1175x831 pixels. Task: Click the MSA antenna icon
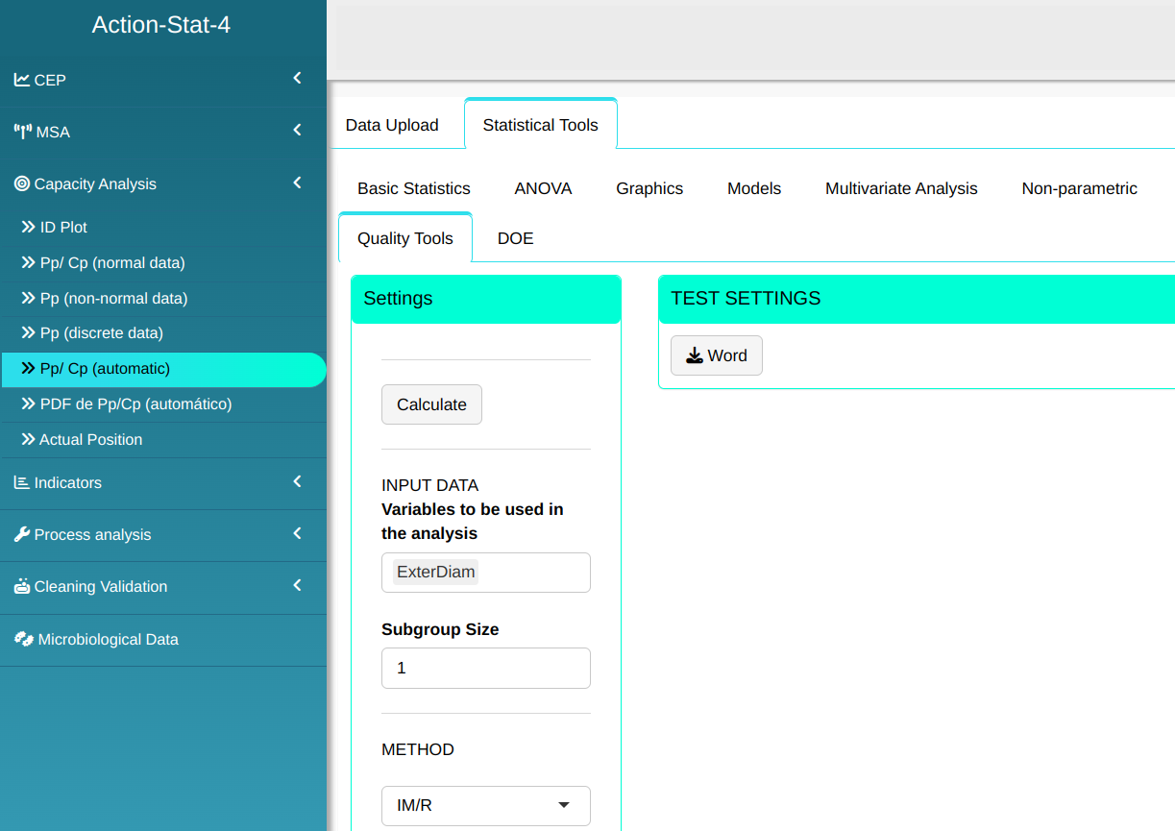point(22,132)
